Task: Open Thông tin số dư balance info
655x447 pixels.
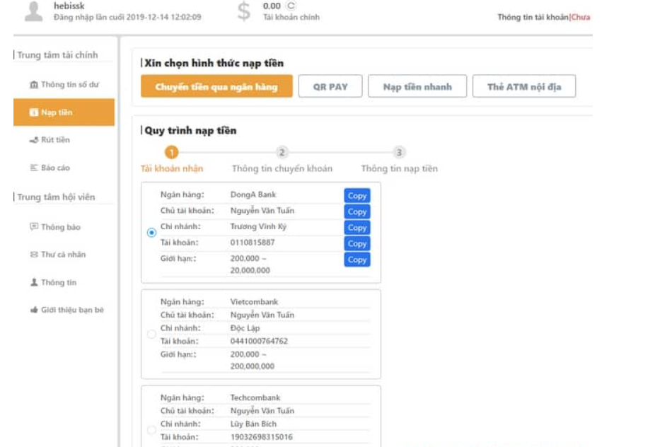Action: [x=64, y=85]
